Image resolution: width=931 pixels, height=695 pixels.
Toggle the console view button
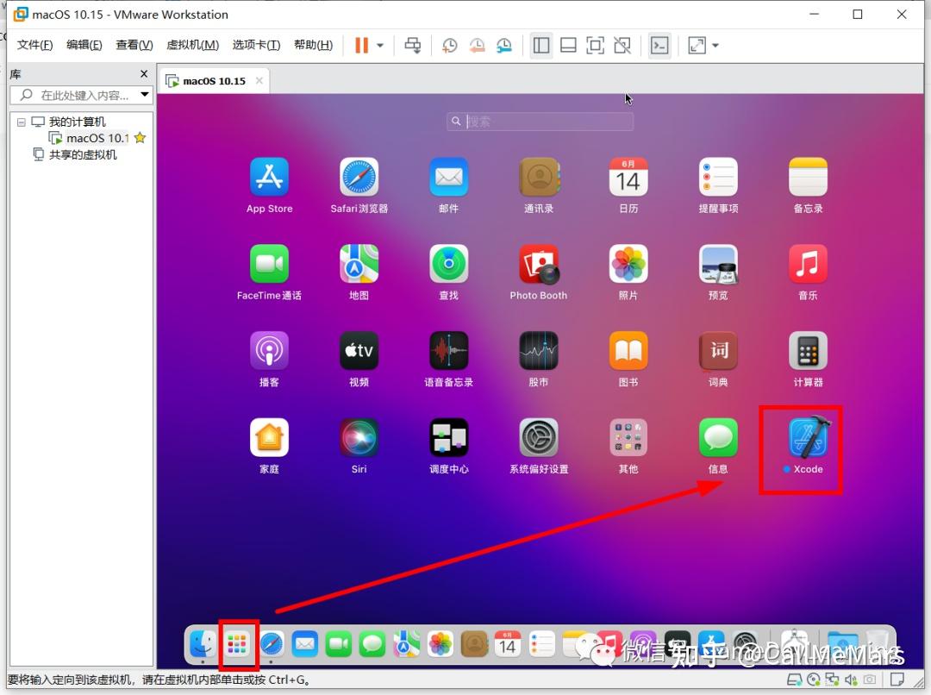(x=659, y=45)
